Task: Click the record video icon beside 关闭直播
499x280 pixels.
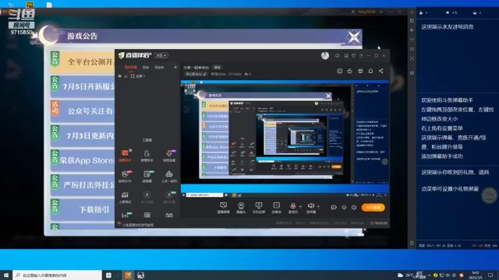Action: 334,208
